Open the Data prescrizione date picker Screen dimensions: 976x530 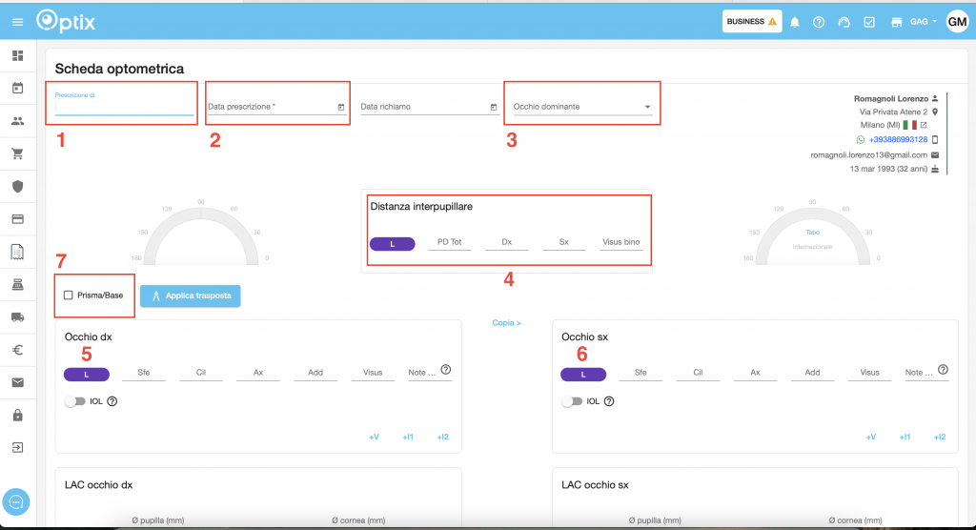point(341,107)
